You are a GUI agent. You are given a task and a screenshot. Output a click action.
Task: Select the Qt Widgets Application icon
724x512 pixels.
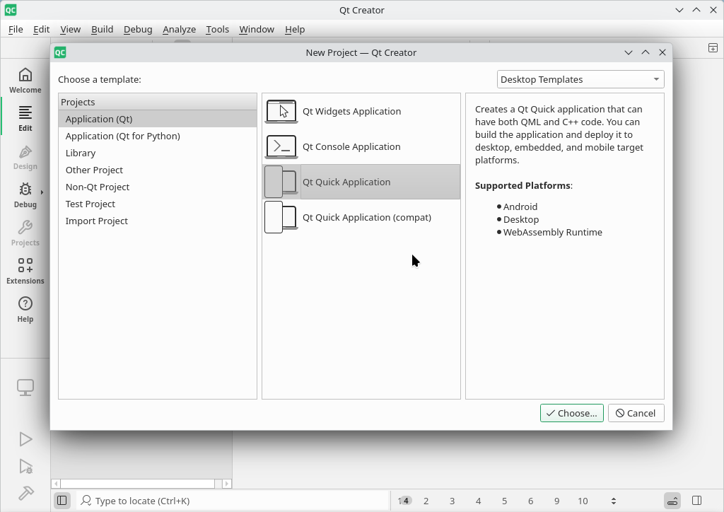pyautogui.click(x=281, y=112)
